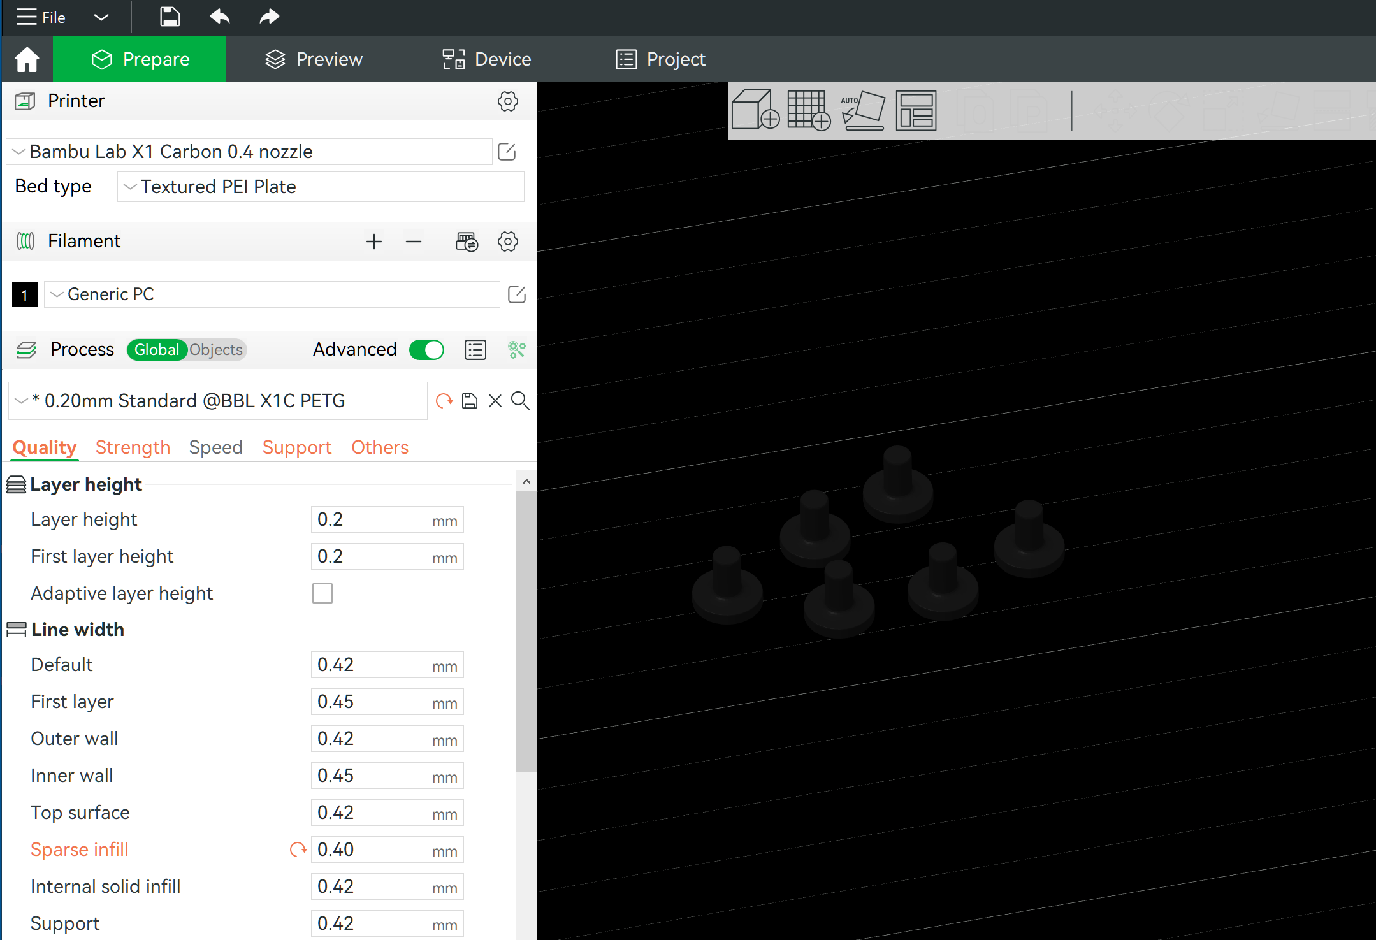This screenshot has height=940, width=1376.
Task: Sync filament list from AMS
Action: pyautogui.click(x=466, y=242)
